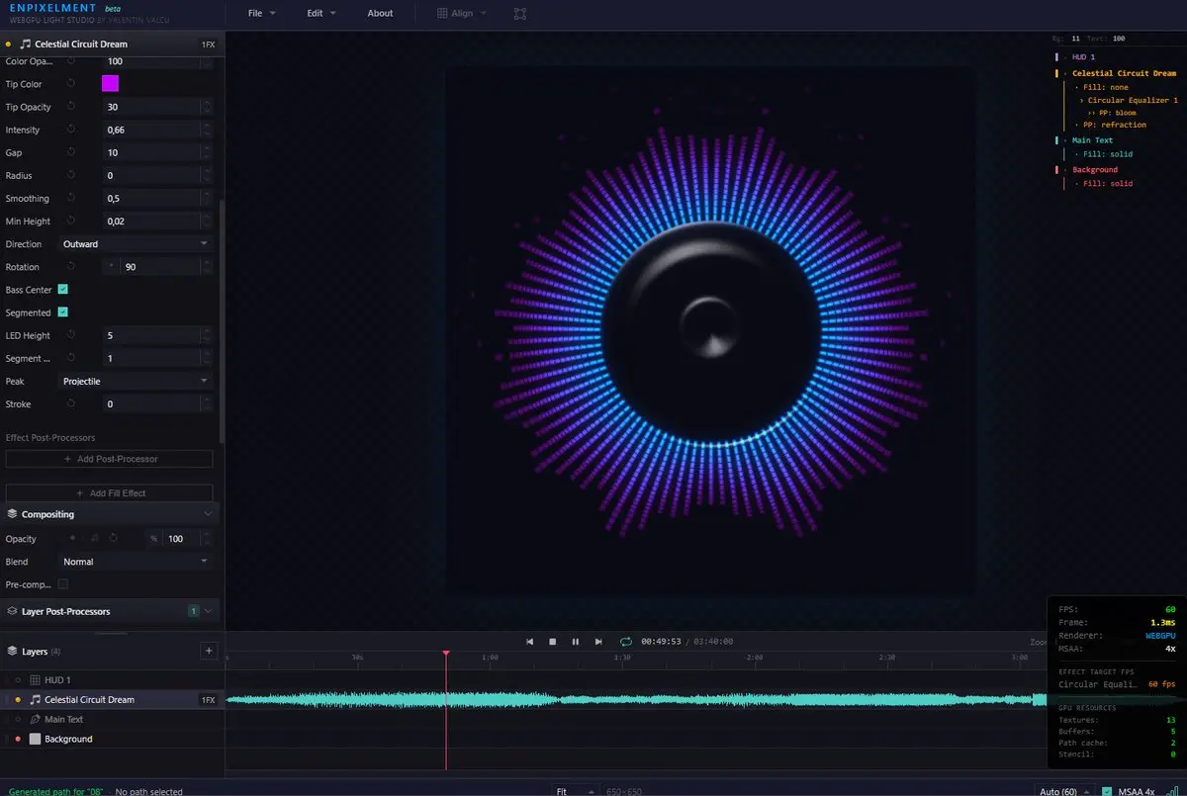1187x796 pixels.
Task: Uncheck the Bass Center checkbox
Action: [63, 290]
